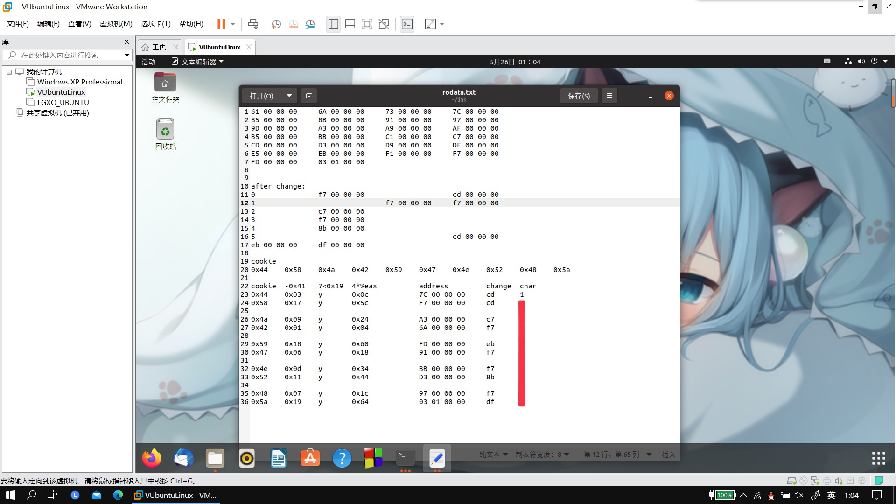Open the 回收站 desktop icon
Screen dimensions: 896x504
(x=165, y=134)
